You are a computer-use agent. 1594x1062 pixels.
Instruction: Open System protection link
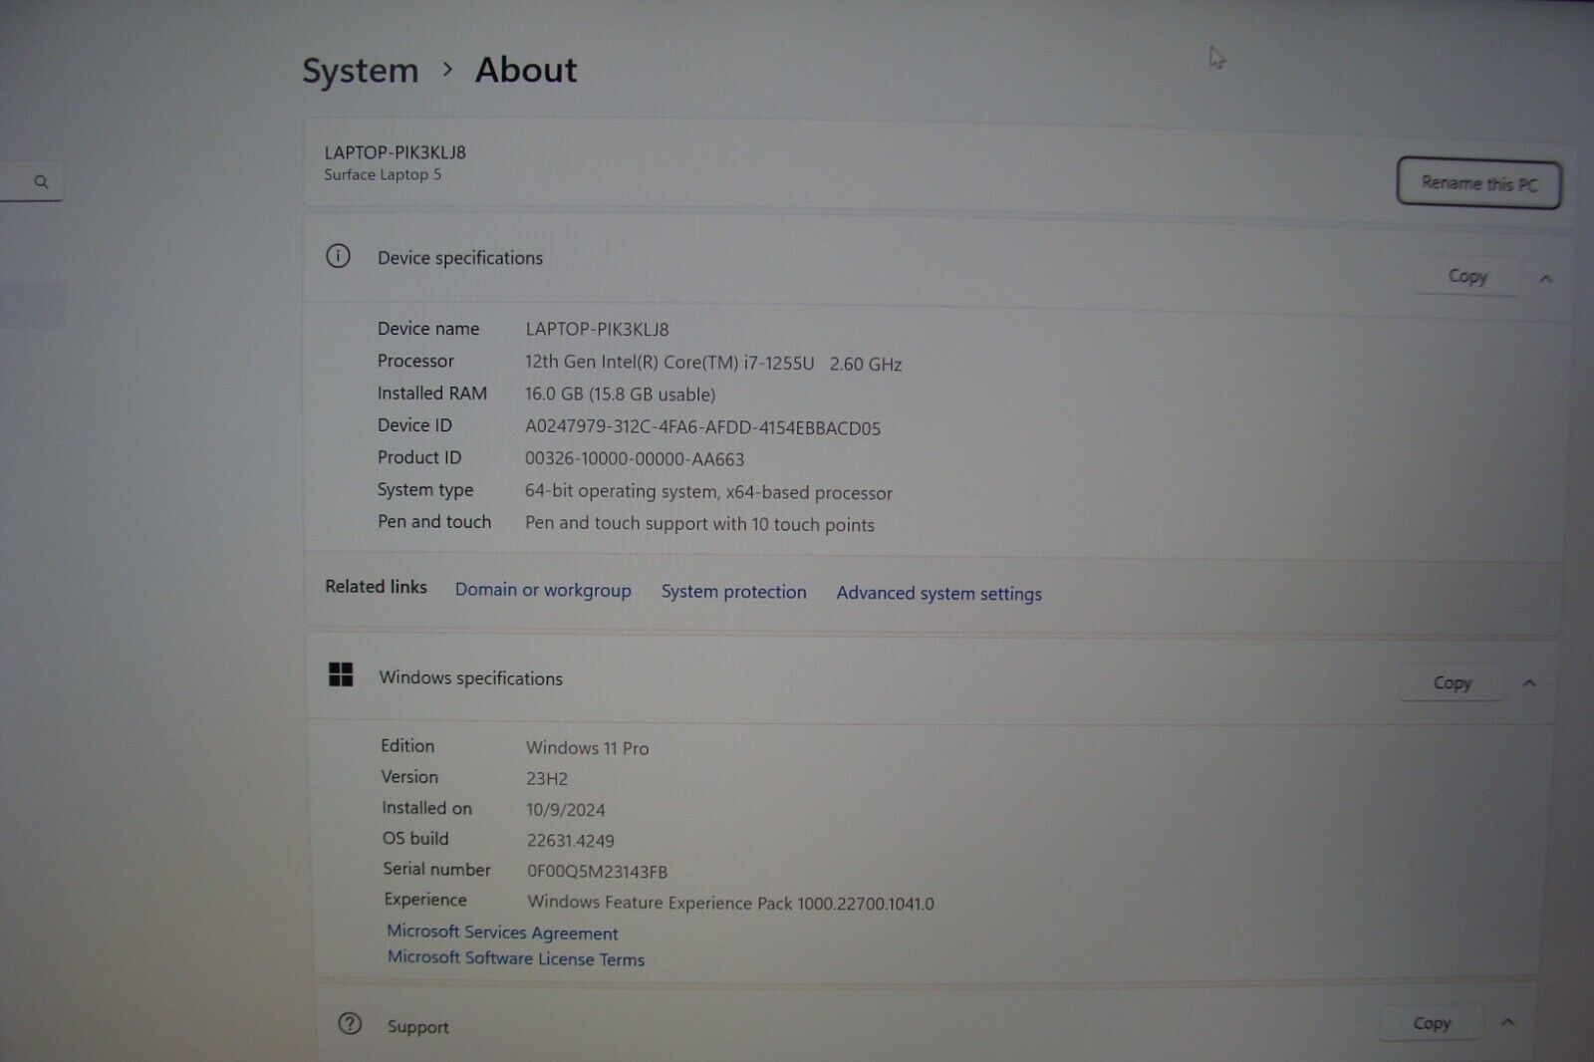pyautogui.click(x=734, y=592)
